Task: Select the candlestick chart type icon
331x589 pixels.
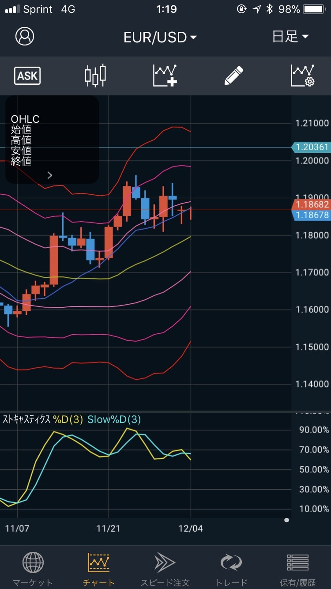Action: (x=95, y=76)
